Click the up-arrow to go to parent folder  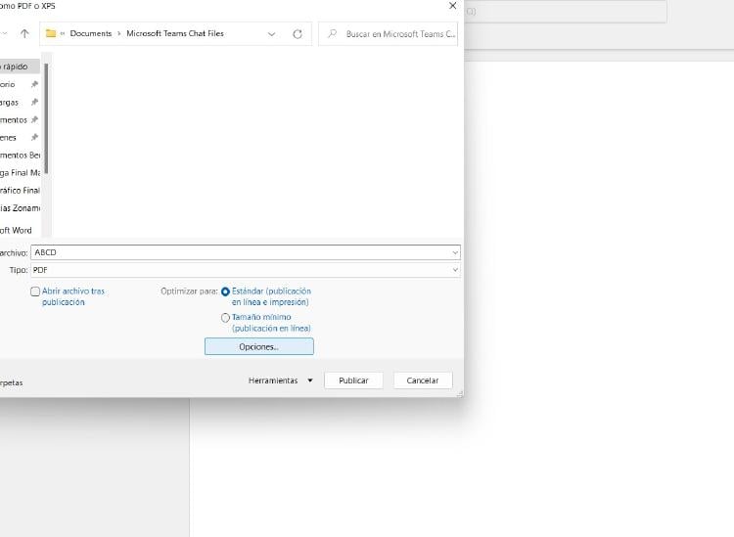pos(24,33)
